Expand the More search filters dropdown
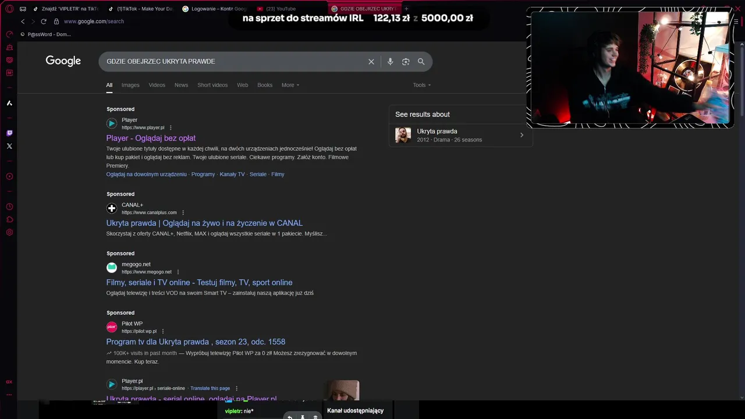 click(290, 85)
